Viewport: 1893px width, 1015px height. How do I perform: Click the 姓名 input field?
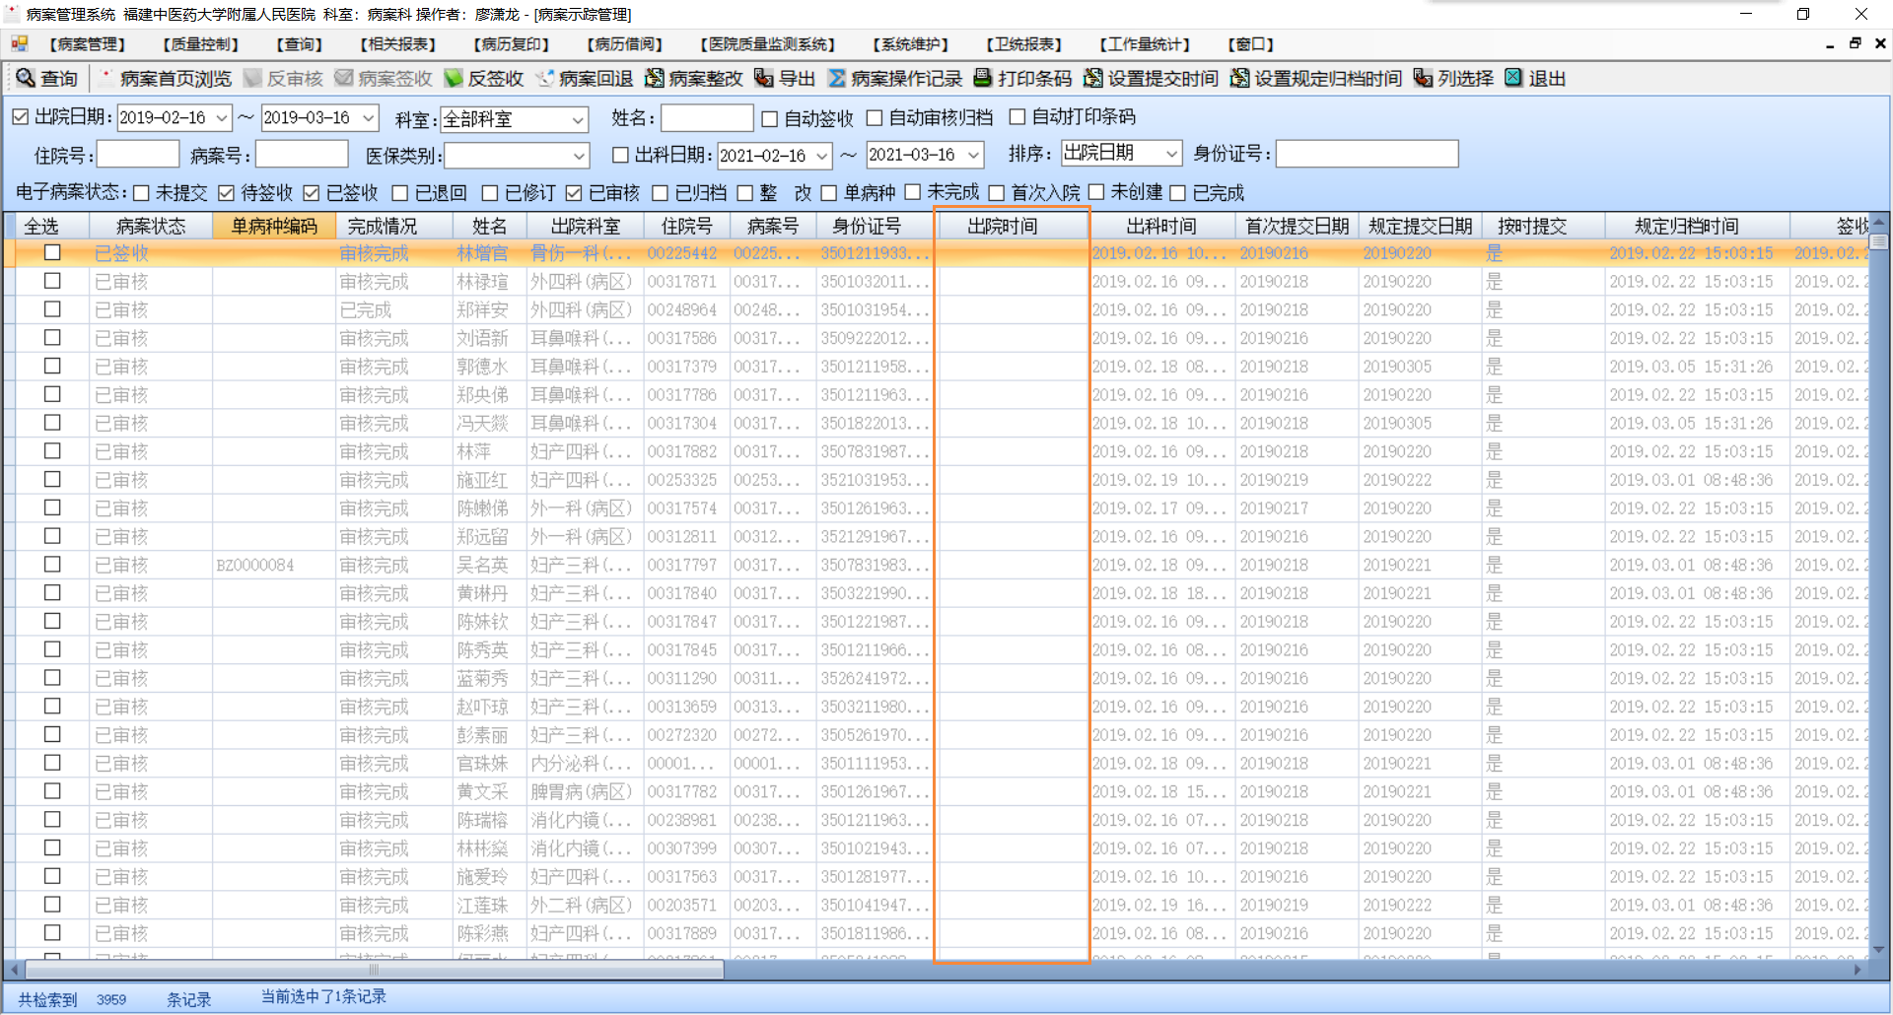(706, 118)
